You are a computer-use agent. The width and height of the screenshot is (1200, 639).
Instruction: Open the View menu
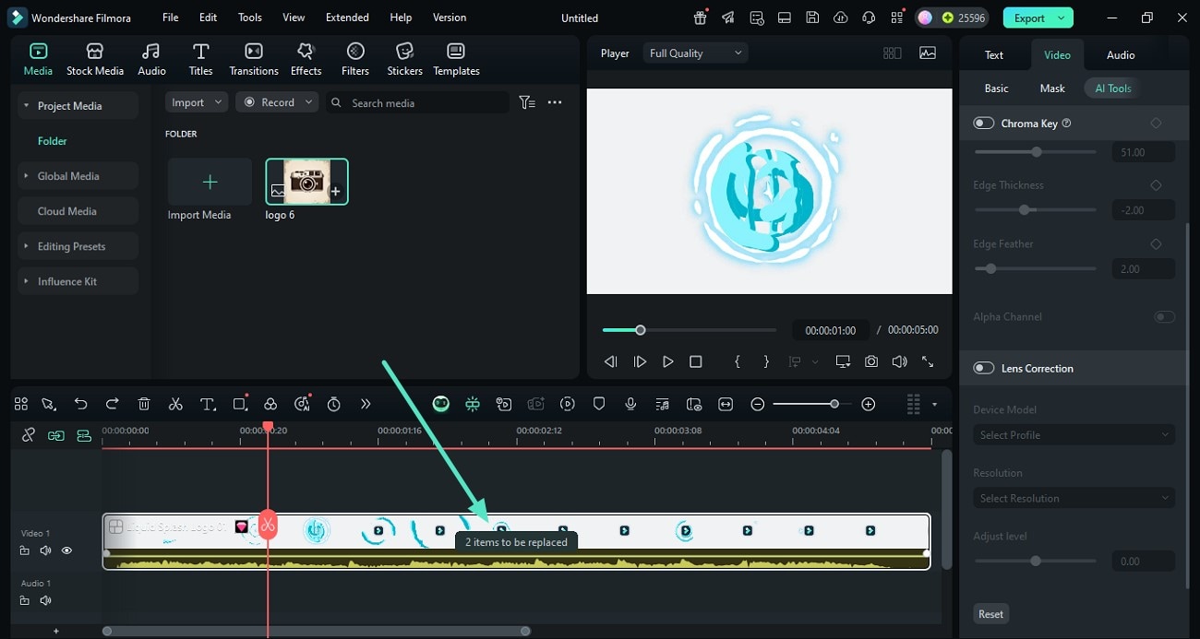pyautogui.click(x=294, y=18)
